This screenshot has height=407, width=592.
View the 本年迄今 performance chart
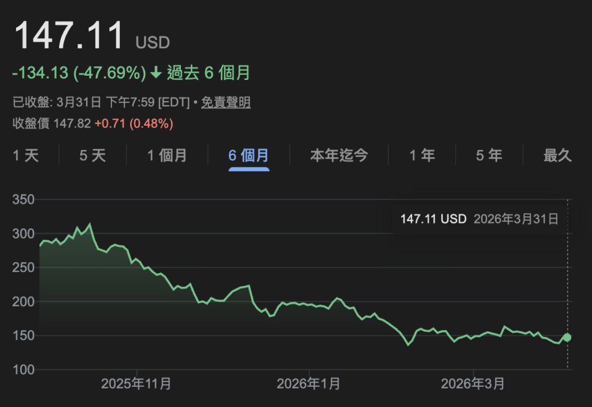(338, 155)
